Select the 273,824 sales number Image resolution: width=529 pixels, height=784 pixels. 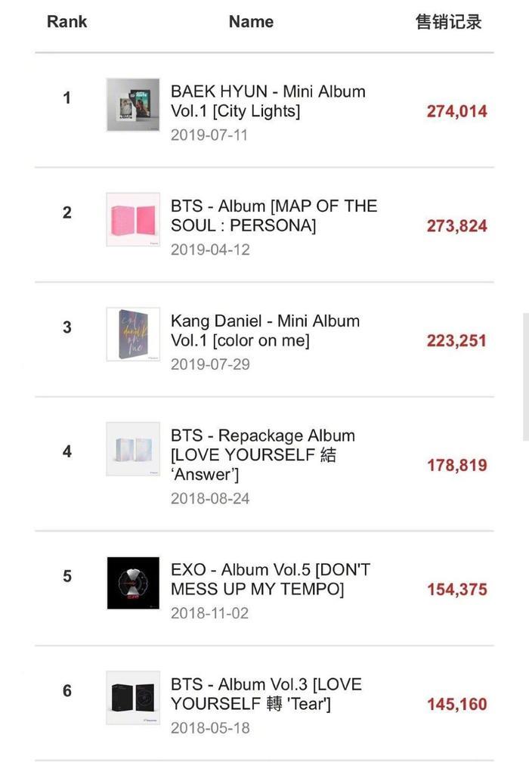(456, 226)
